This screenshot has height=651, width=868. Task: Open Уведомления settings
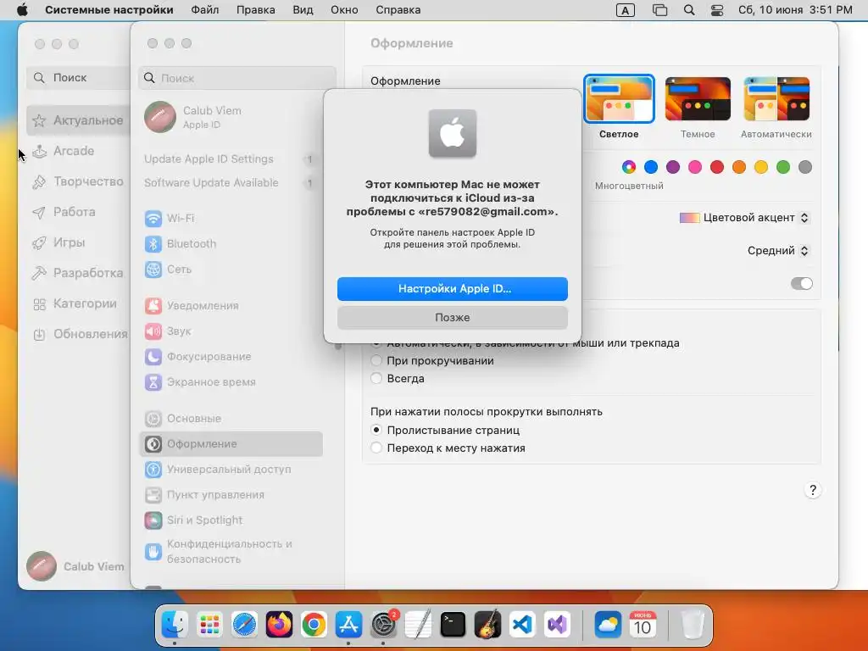pos(231,305)
